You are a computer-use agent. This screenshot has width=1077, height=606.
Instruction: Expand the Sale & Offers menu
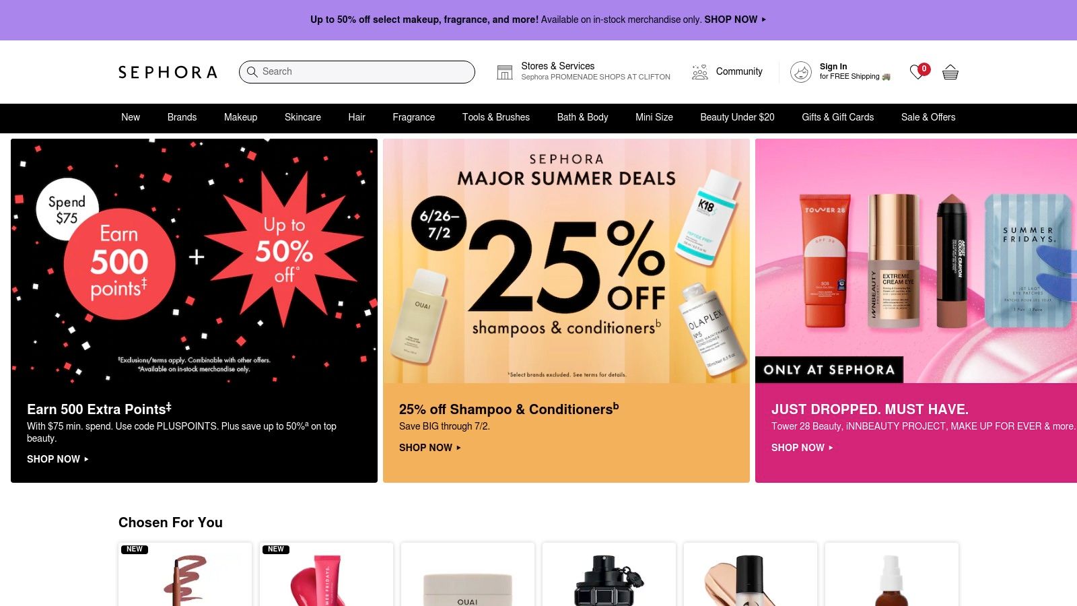pos(928,117)
